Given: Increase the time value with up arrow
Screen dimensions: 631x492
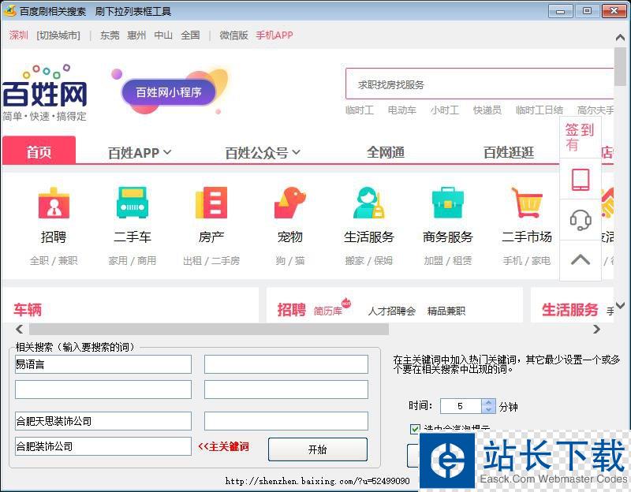Looking at the screenshot, I should click(488, 402).
